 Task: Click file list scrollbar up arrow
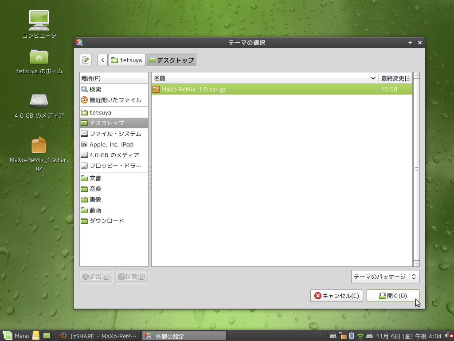coord(416,75)
